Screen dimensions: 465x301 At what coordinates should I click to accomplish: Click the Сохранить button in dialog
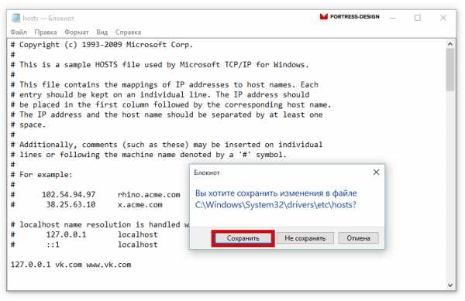pos(243,238)
